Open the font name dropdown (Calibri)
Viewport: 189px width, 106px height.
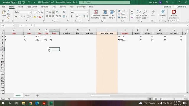coord(30,12)
